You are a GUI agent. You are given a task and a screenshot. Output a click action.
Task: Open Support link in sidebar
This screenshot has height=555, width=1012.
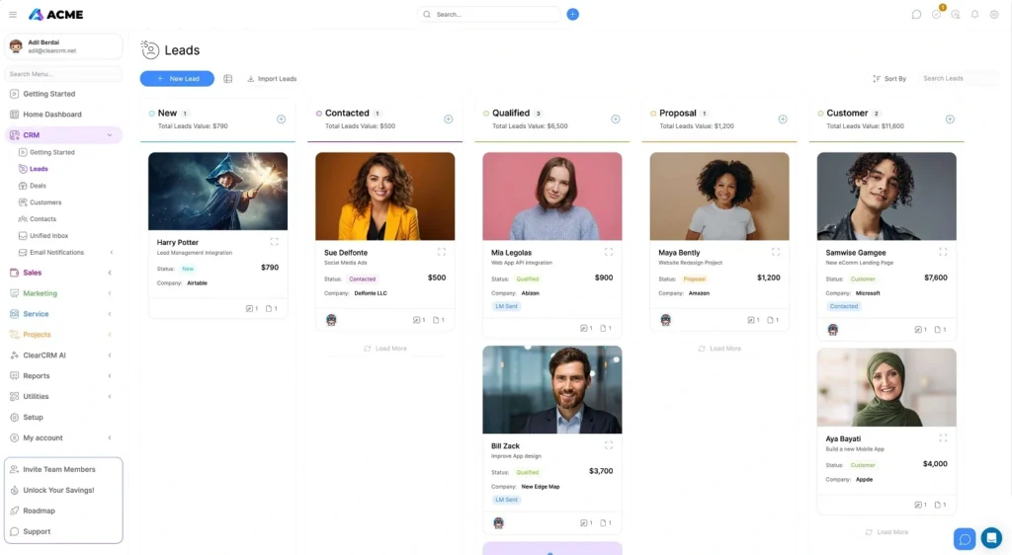click(37, 532)
